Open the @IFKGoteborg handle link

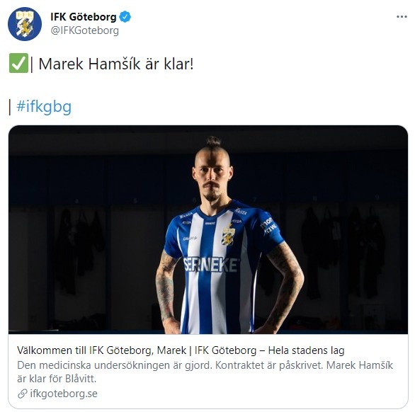[x=85, y=30]
